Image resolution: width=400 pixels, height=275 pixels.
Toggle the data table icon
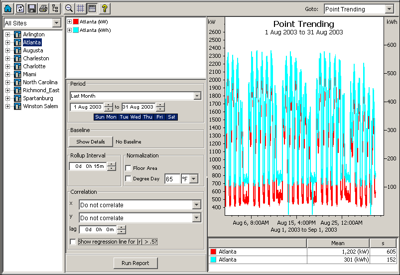[x=92, y=8]
